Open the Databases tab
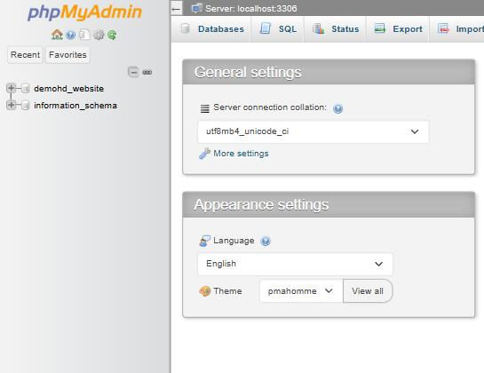This screenshot has width=484, height=373. 212,29
